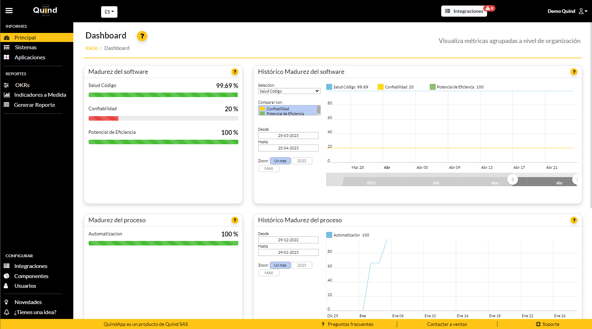Open Soporte link in footer
Viewport: 592px width, 329px height.
pos(548,324)
